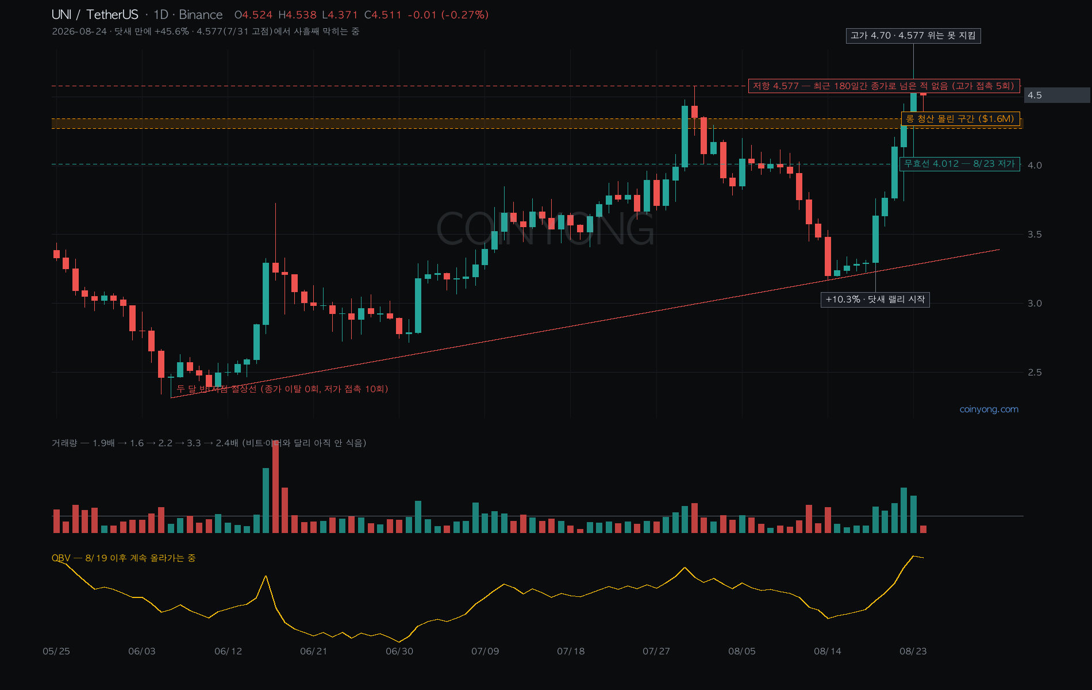The width and height of the screenshot is (1092, 690).
Task: Click the +10.3% five-day rally annotation
Action: coord(875,300)
